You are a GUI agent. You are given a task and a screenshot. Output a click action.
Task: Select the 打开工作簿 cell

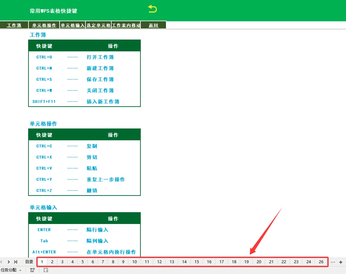point(100,57)
